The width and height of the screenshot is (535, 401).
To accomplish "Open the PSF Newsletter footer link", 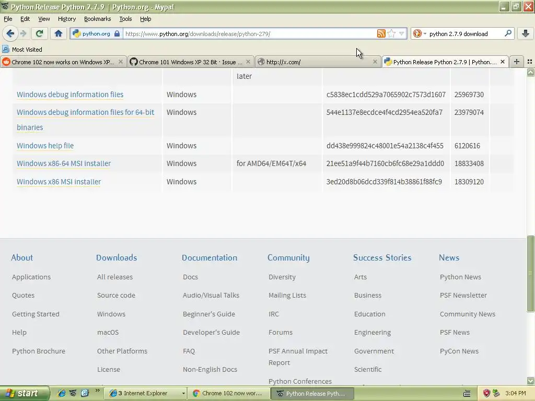I will pos(463,296).
